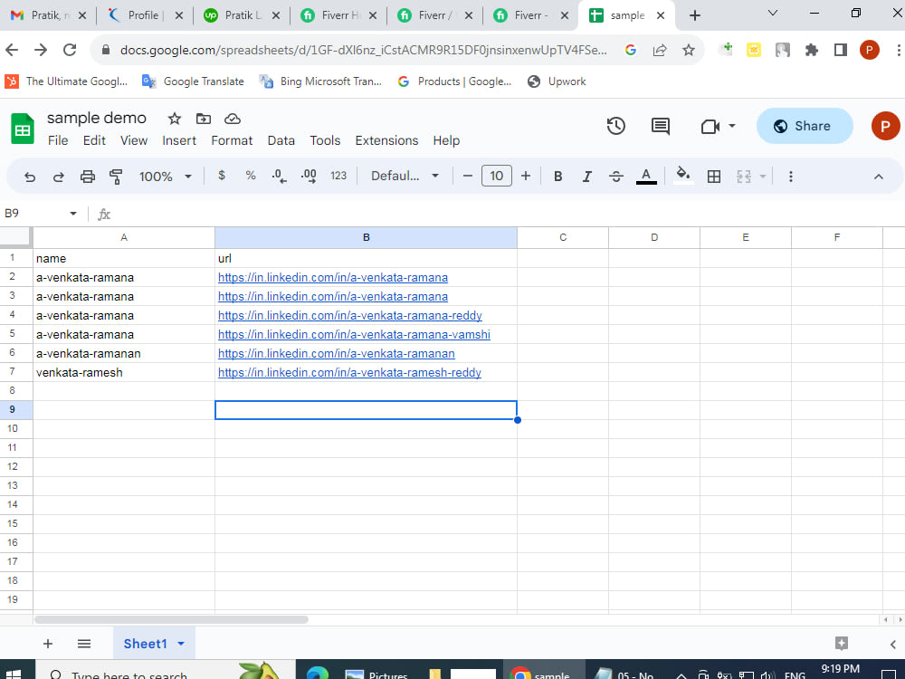Open the font family dropdown
This screenshot has height=679, width=905.
click(405, 176)
